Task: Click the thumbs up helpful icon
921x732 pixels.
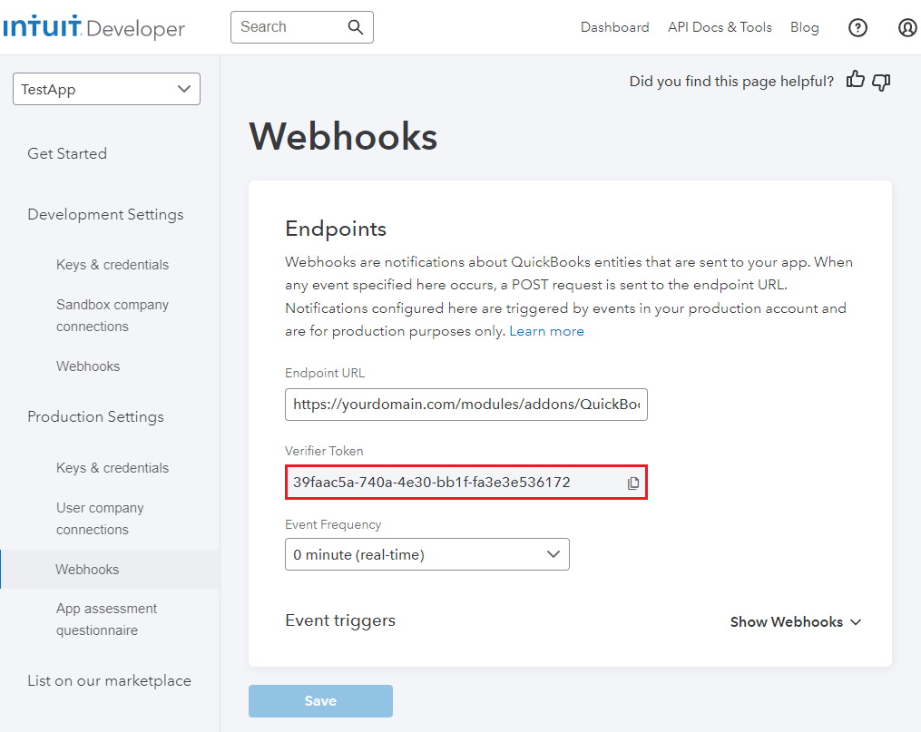Action: click(x=855, y=80)
